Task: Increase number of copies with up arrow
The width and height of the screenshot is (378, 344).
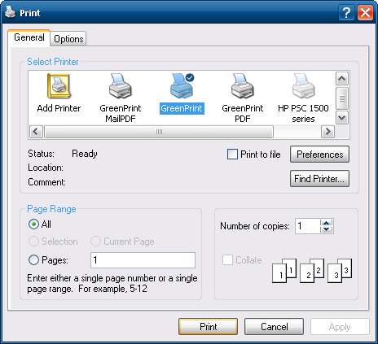Action: pyautogui.click(x=327, y=223)
